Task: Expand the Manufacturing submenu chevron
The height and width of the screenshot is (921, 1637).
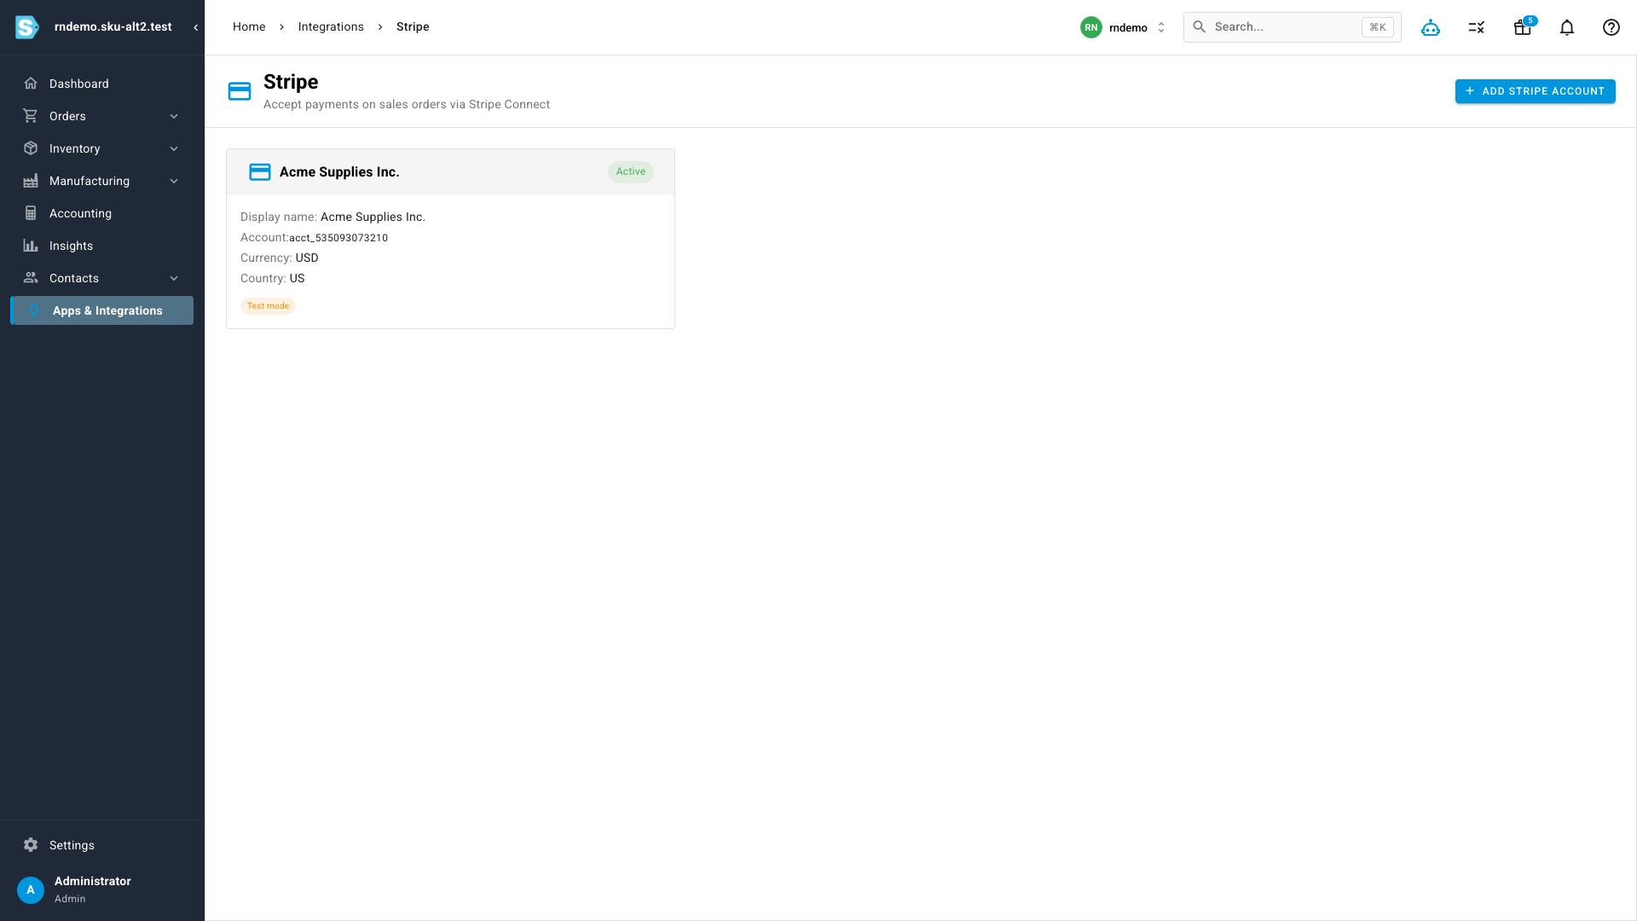Action: [174, 181]
